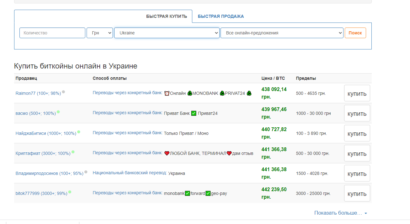The image size is (410, 224).
Task: Click the status dot next to bitok777999
Action: [70, 192]
